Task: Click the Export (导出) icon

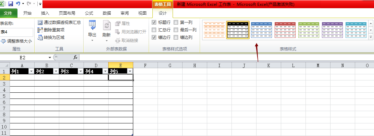Action: (92, 25)
